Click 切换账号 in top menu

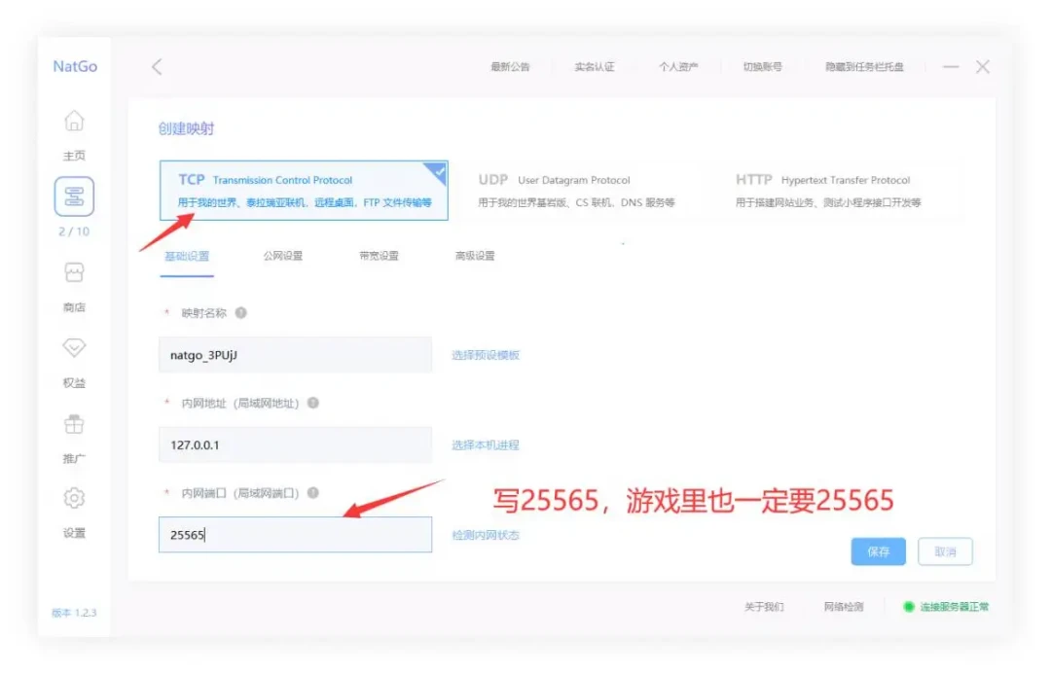click(x=763, y=67)
